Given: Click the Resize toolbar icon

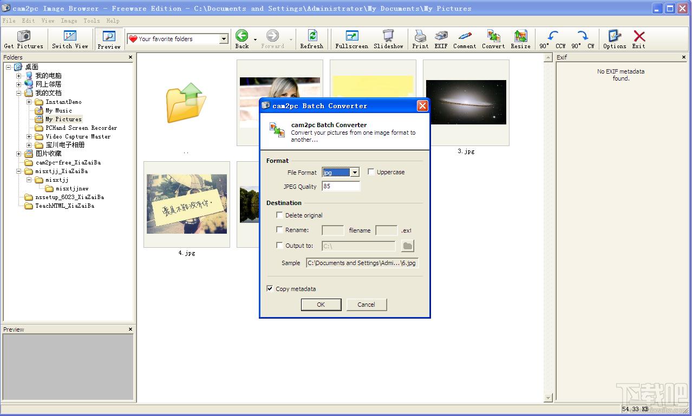Looking at the screenshot, I should point(520,36).
